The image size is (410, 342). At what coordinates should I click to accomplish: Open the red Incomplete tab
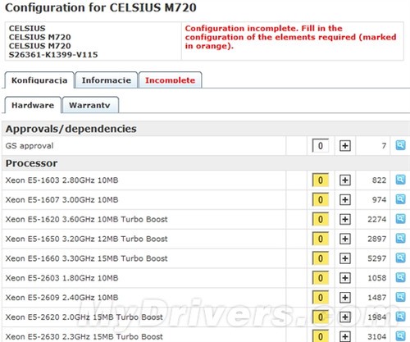pyautogui.click(x=170, y=80)
